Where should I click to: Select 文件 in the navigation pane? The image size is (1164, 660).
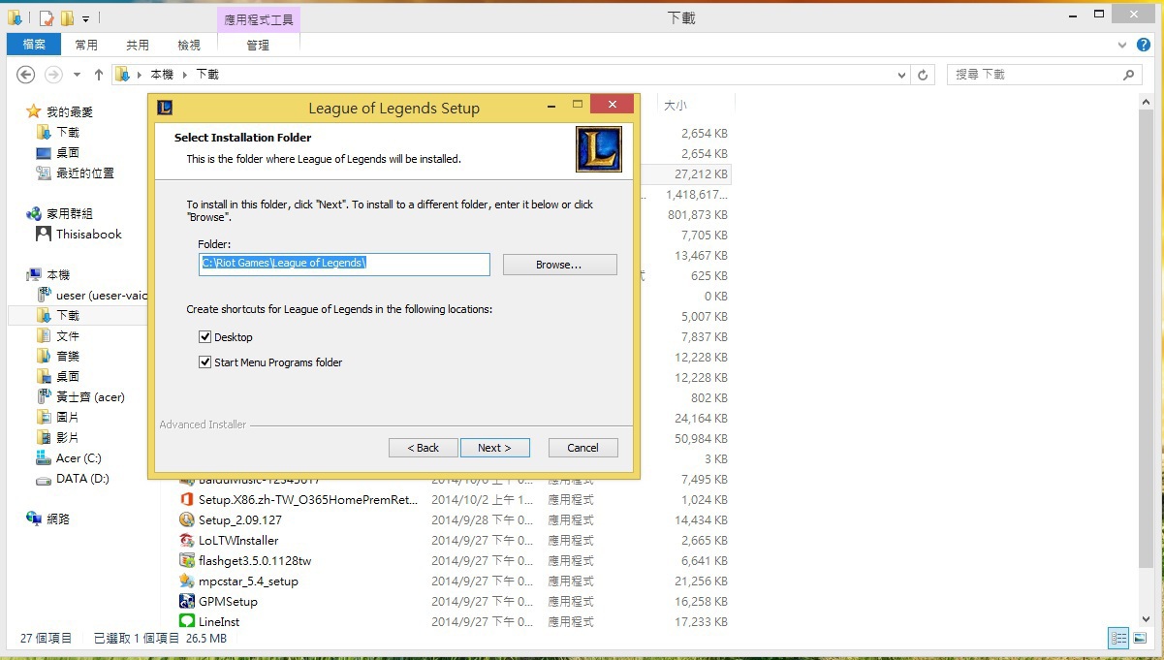[x=68, y=335]
